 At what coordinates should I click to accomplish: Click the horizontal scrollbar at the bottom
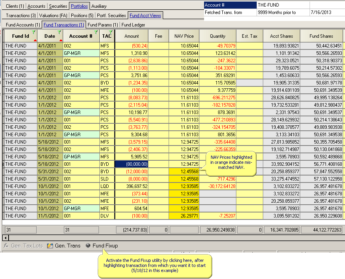171,237
